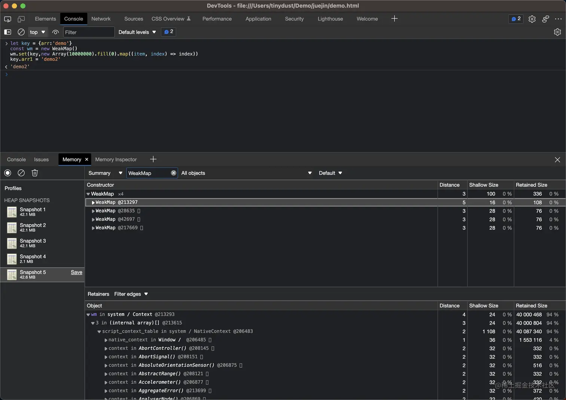
Task: Expand context in AbortSignal() row
Action: coord(106,357)
